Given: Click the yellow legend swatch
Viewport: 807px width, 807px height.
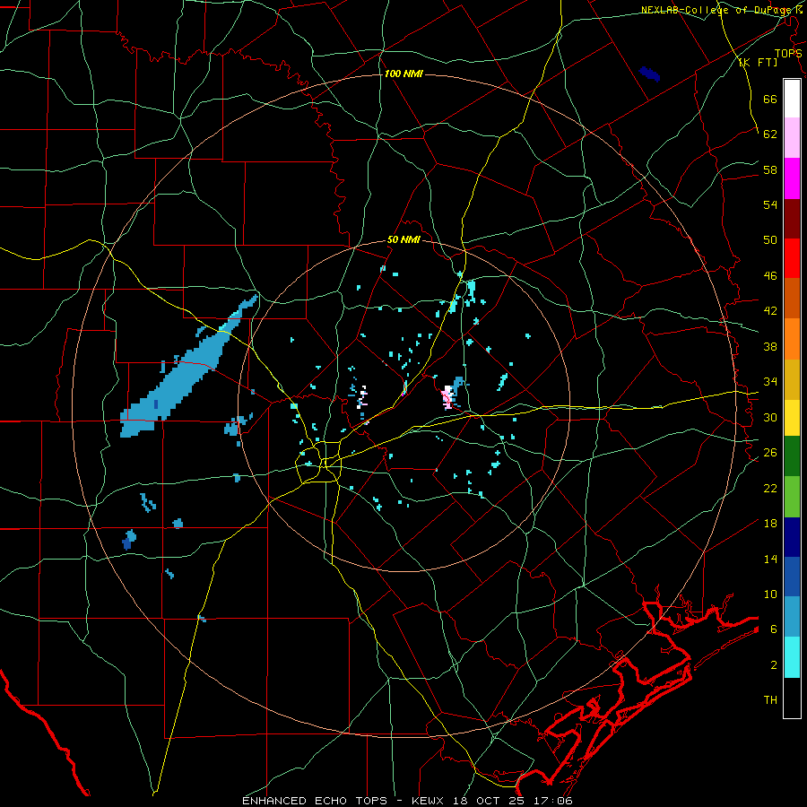Looking at the screenshot, I should pyautogui.click(x=792, y=417).
